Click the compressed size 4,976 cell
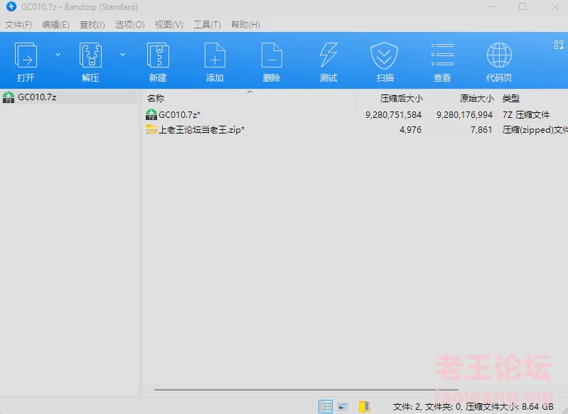The image size is (568, 414). click(410, 129)
